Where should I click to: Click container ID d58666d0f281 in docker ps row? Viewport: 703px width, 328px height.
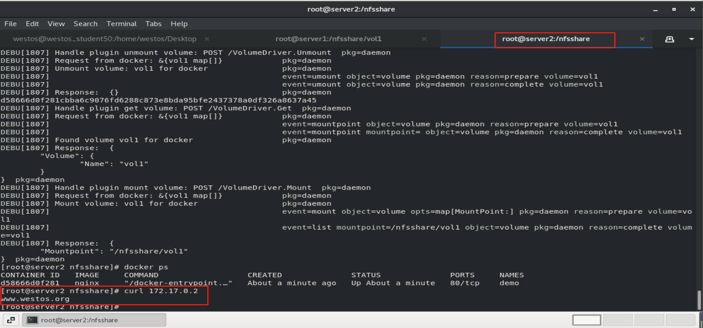click(x=30, y=283)
